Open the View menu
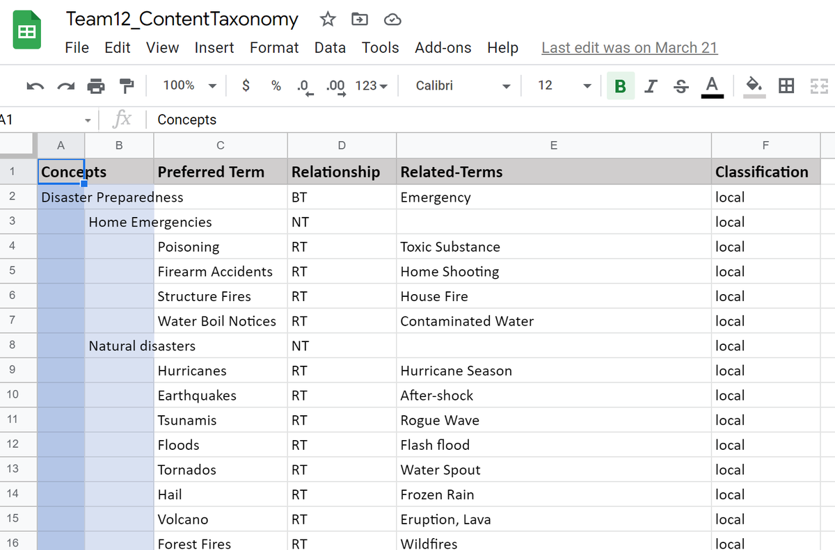Image resolution: width=835 pixels, height=550 pixels. 162,48
